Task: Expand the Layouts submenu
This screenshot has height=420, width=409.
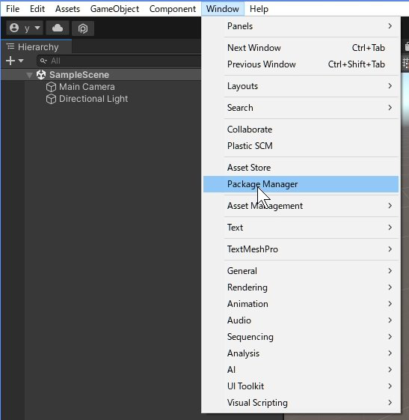Action: [301, 86]
